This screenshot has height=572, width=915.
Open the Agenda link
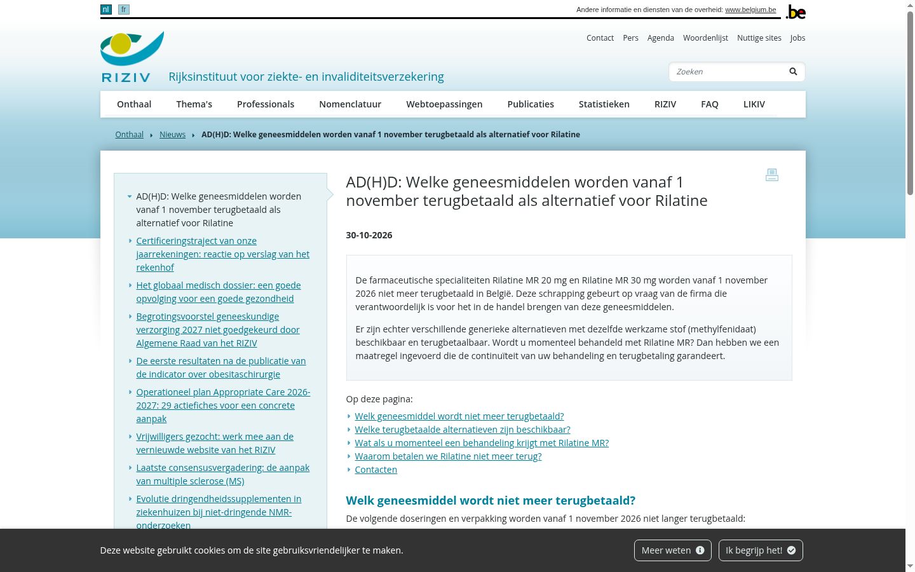pyautogui.click(x=661, y=38)
